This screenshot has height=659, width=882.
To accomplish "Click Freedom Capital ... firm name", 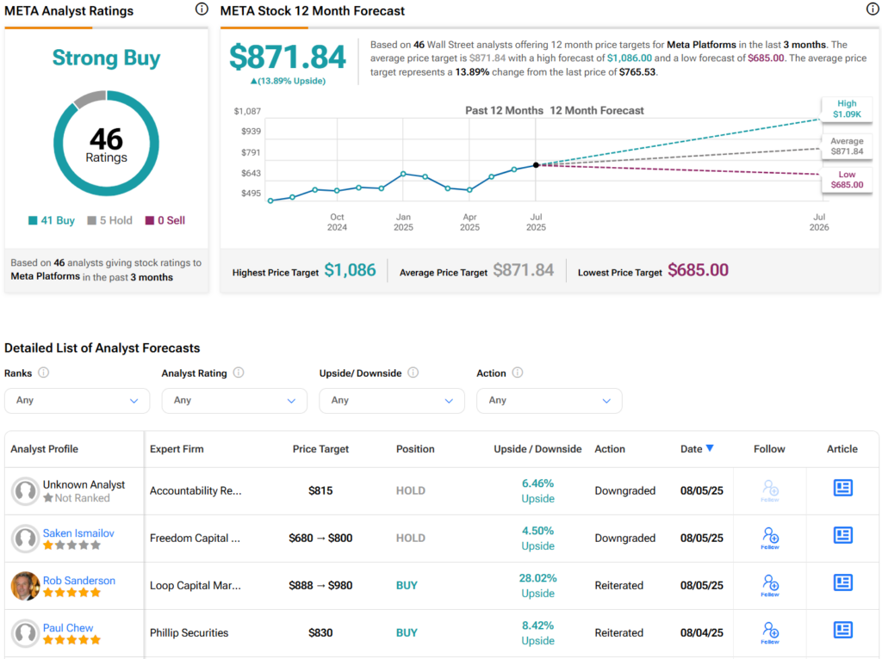I will point(195,538).
